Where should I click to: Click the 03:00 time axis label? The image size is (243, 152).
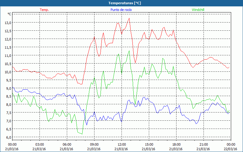(x=40, y=145)
